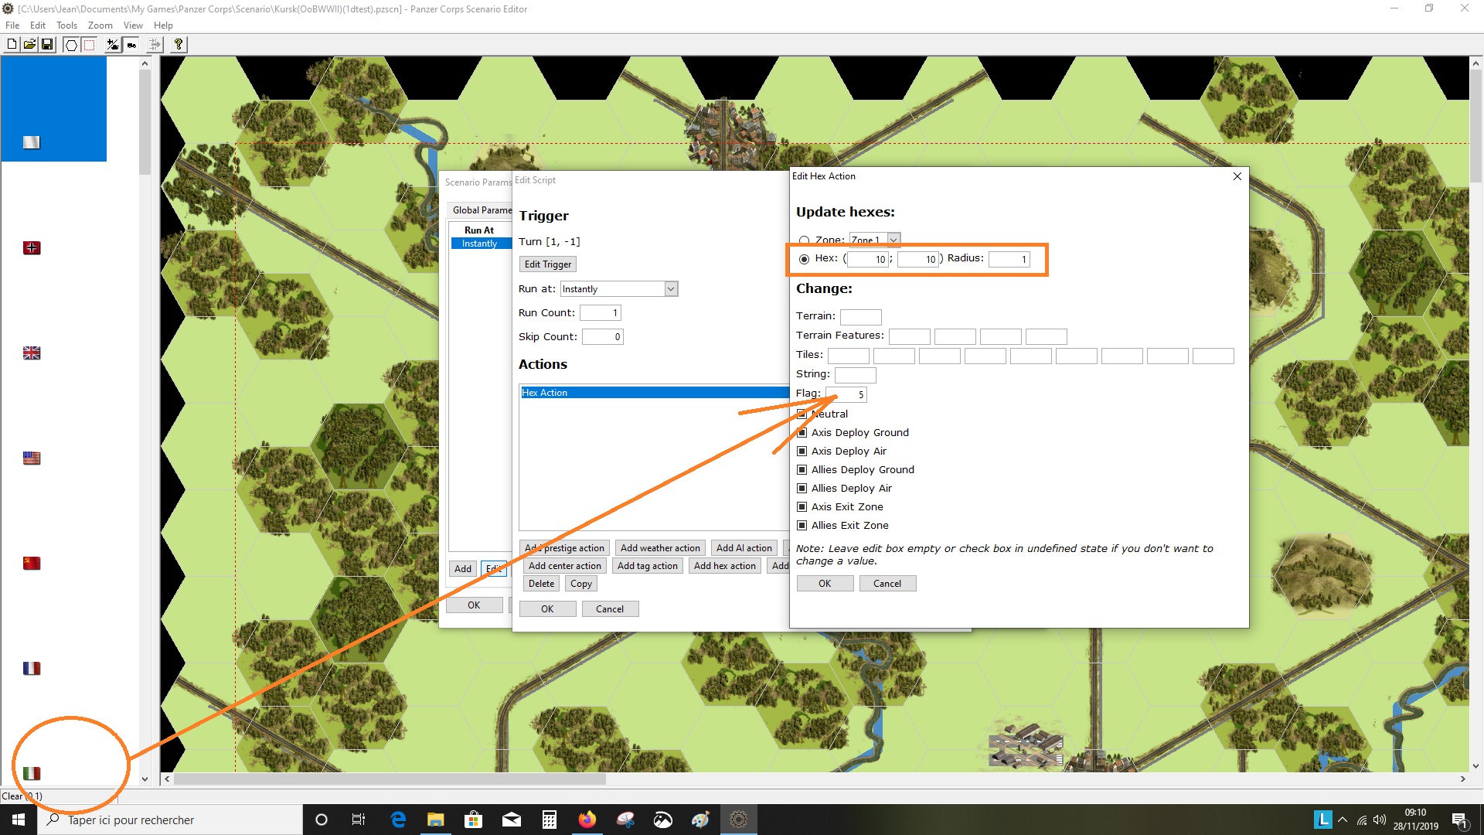Click Add AI action button
This screenshot has height=835, width=1484.
click(744, 548)
